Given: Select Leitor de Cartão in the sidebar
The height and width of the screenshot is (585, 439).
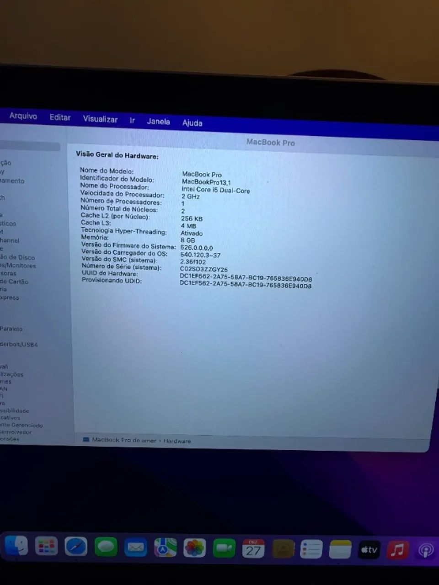Looking at the screenshot, I should click(14, 282).
